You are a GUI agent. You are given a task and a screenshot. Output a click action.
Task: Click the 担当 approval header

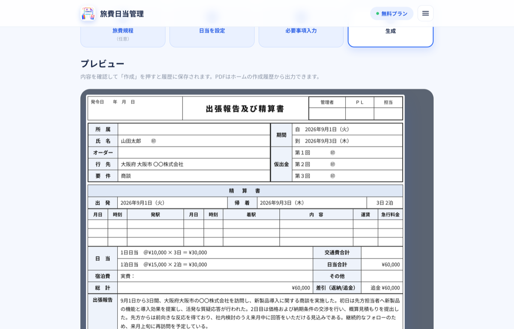tap(388, 102)
